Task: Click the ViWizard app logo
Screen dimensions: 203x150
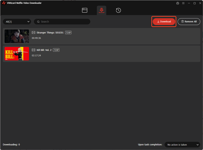Action: (4, 3)
